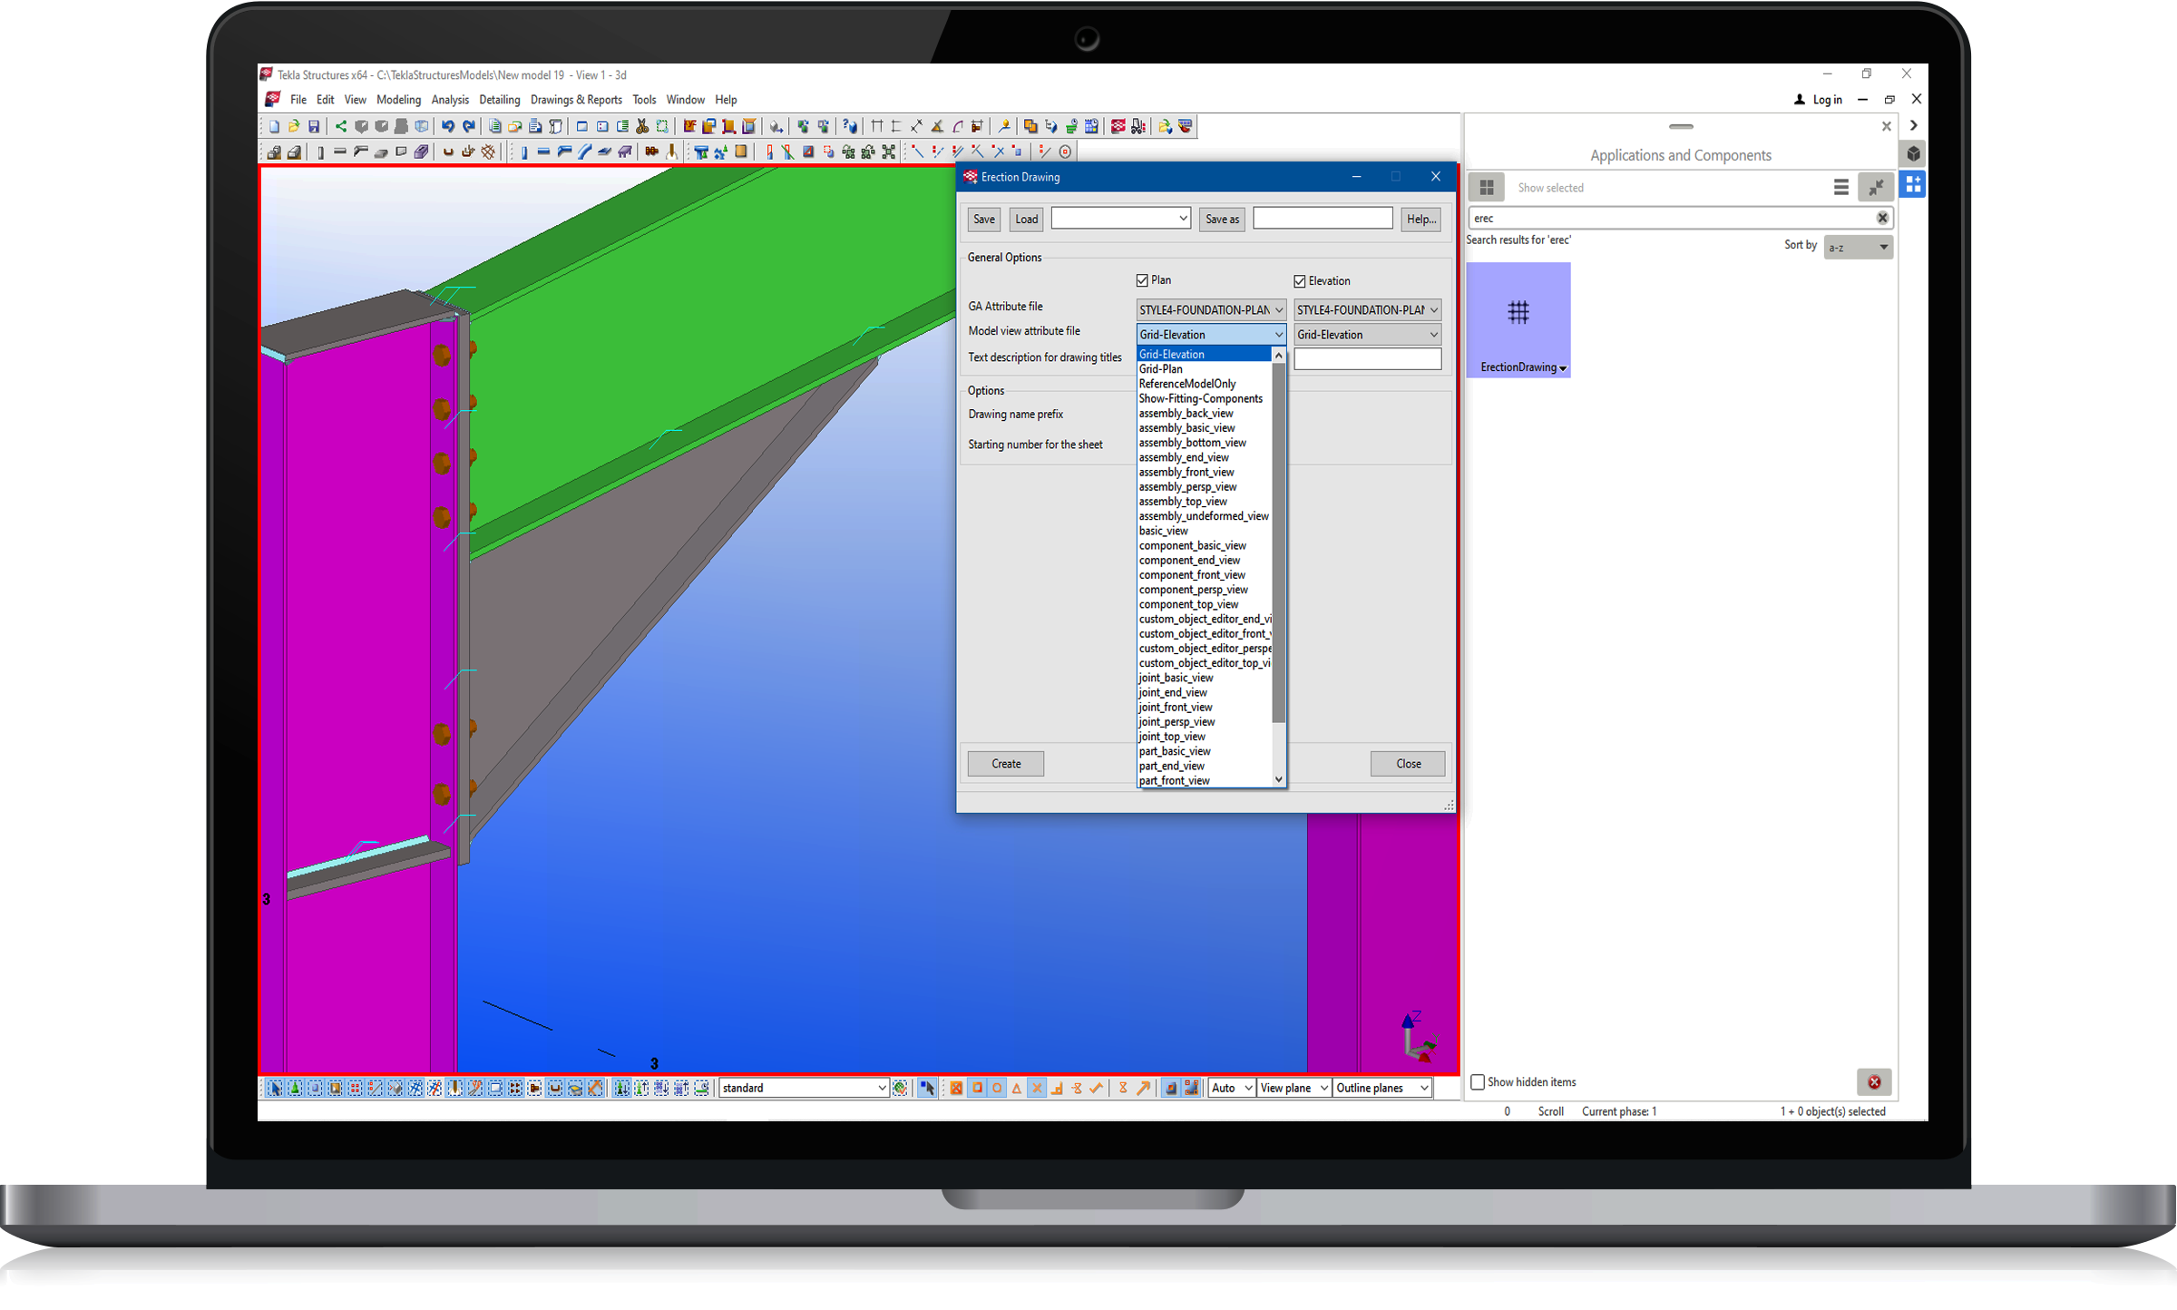Select the Create steel column tool
2177x1310 pixels.
pyautogui.click(x=523, y=152)
